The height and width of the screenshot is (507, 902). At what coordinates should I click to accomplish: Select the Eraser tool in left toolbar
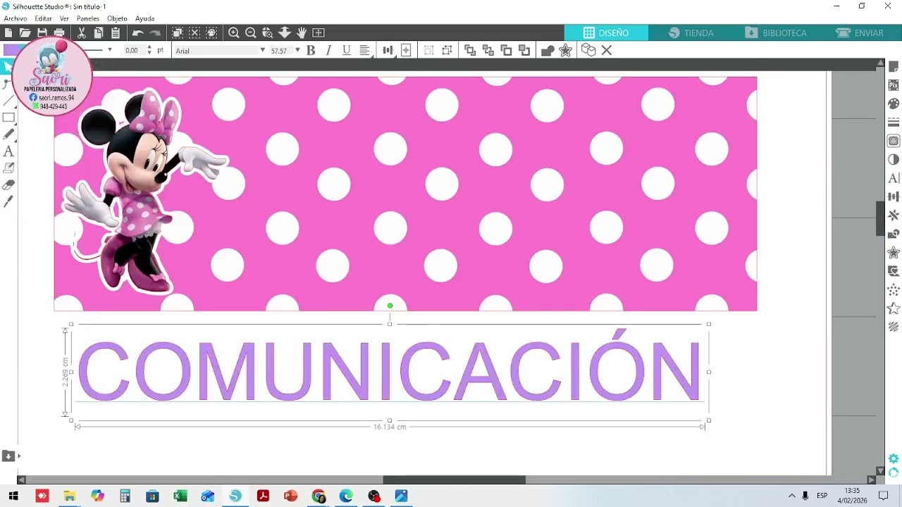(8, 185)
